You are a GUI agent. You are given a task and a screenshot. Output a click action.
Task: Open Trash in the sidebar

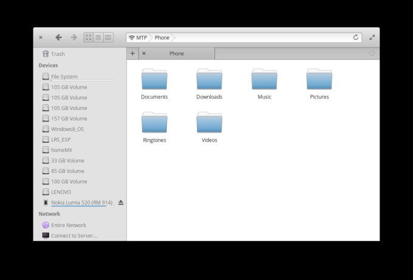pos(58,54)
